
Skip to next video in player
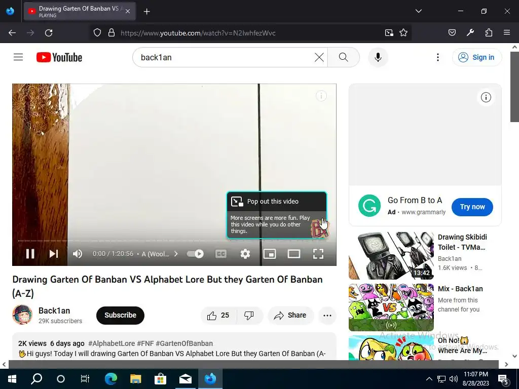(54, 254)
